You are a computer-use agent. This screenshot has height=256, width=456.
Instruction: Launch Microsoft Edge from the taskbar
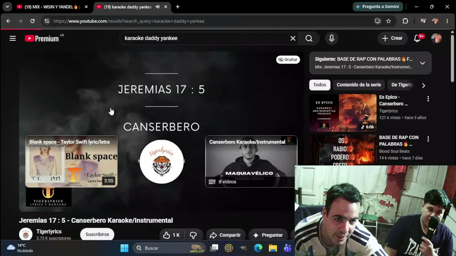pyautogui.click(x=258, y=248)
